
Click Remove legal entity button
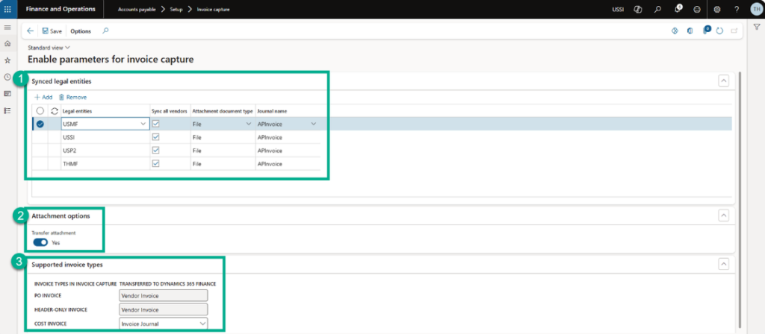click(x=72, y=97)
